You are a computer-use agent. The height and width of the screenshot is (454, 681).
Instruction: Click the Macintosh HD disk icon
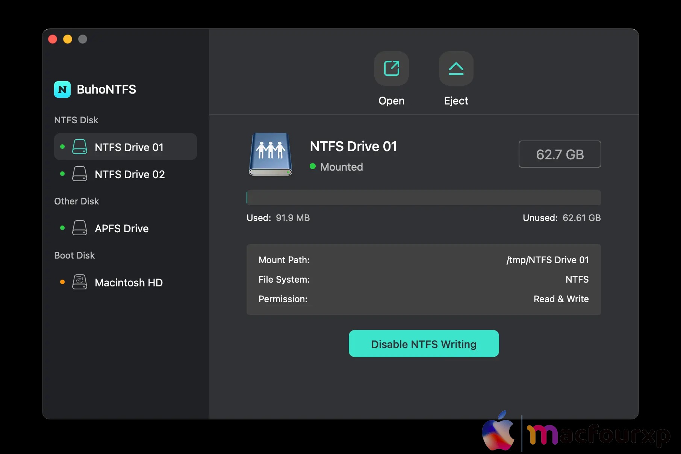[80, 282]
